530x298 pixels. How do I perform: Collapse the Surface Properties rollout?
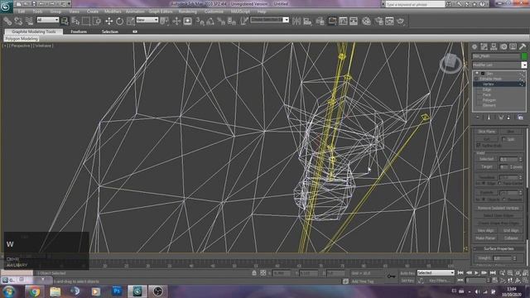(475, 248)
